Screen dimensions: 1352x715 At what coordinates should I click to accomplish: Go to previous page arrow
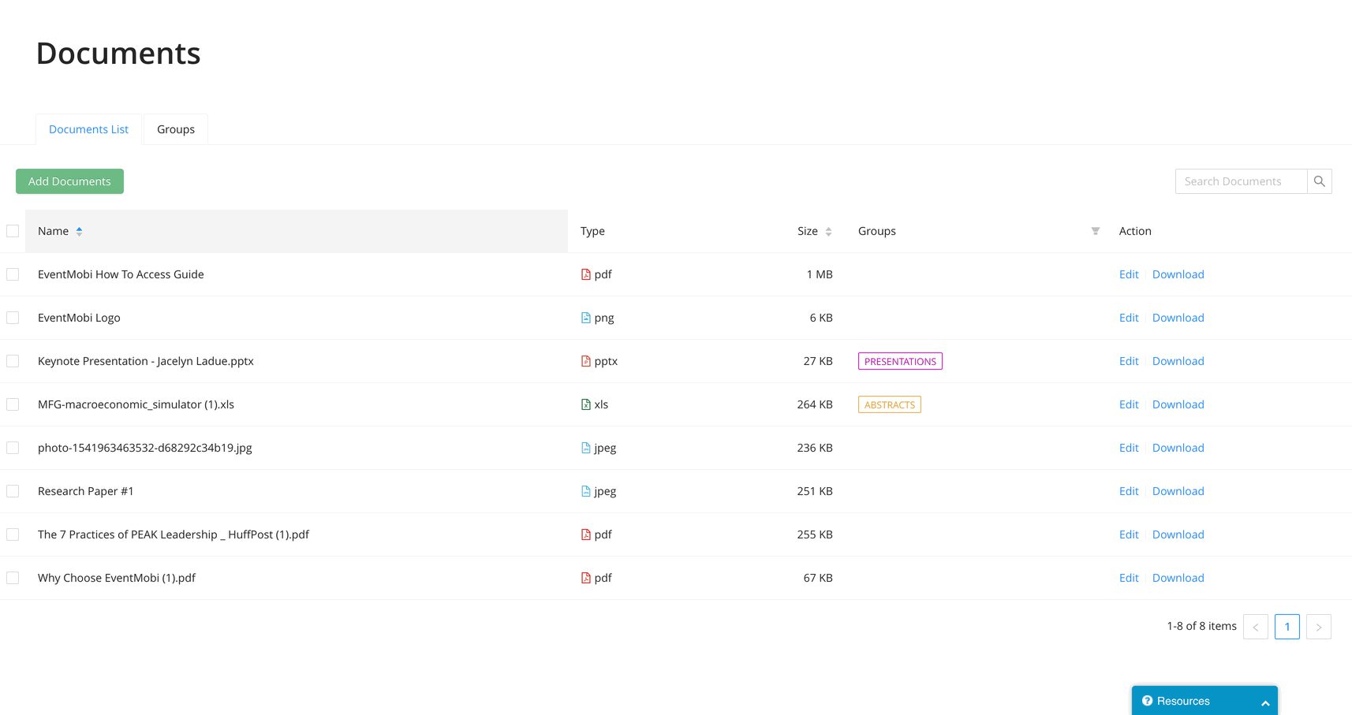1256,627
